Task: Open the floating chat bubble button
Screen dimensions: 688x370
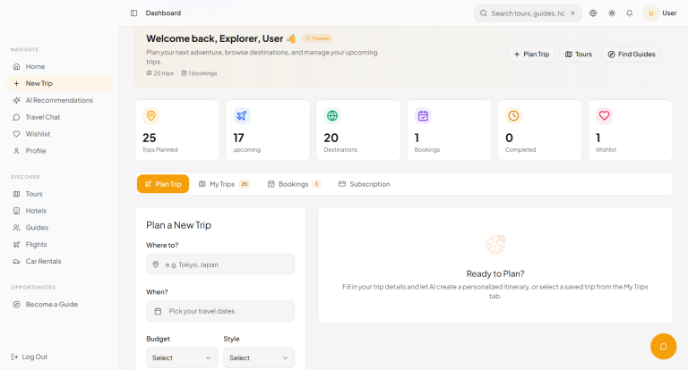Action: coord(663,347)
